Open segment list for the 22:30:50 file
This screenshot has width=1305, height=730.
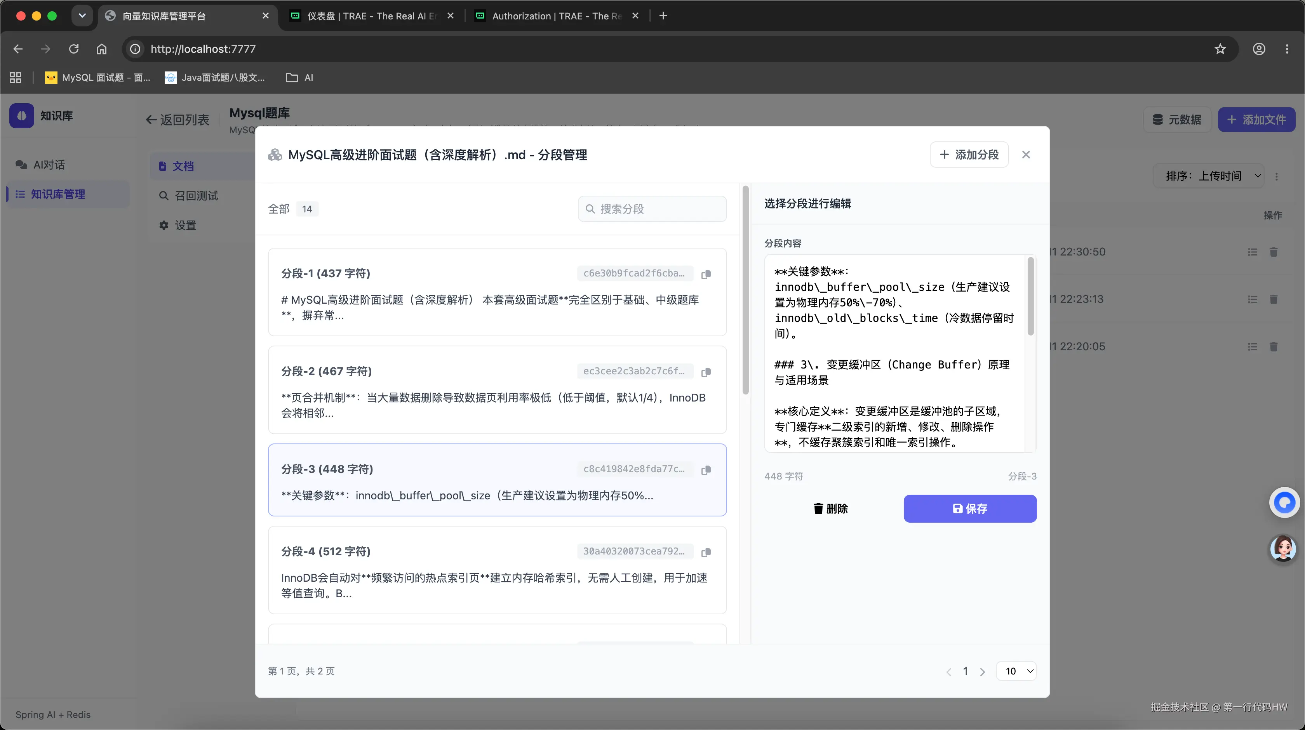click(1252, 252)
